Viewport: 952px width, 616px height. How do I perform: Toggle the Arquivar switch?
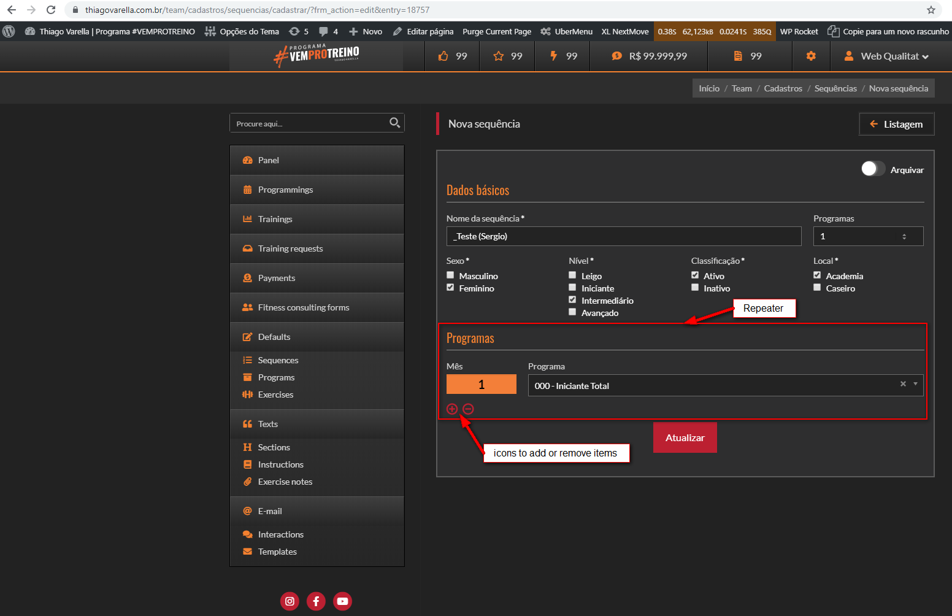pos(872,169)
